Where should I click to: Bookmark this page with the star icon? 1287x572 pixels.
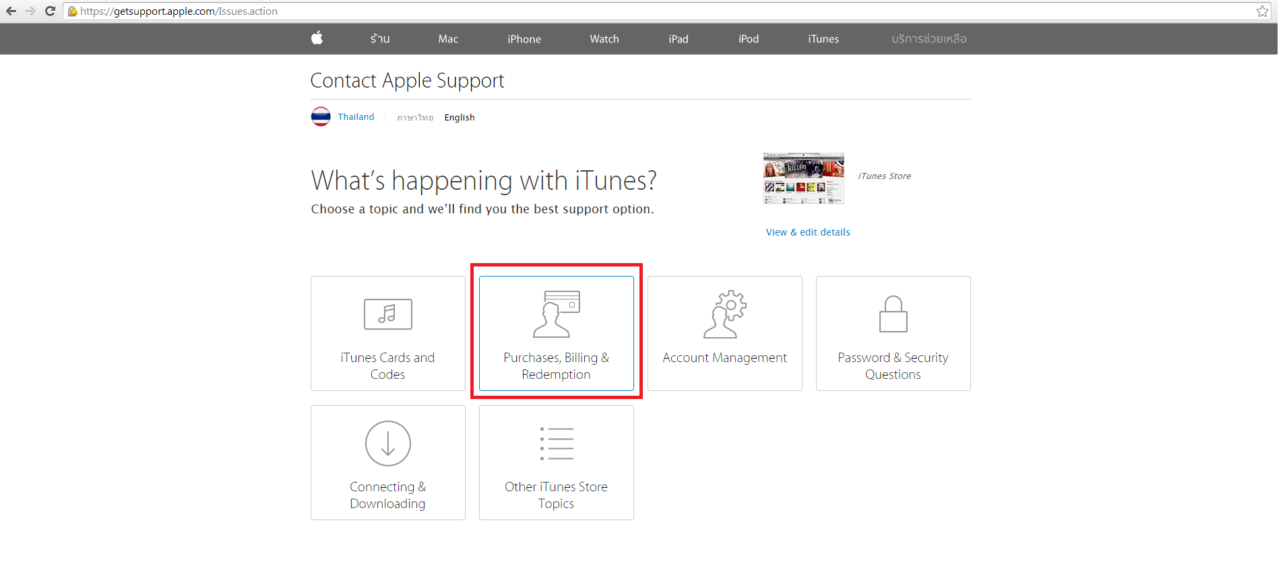coord(1262,11)
